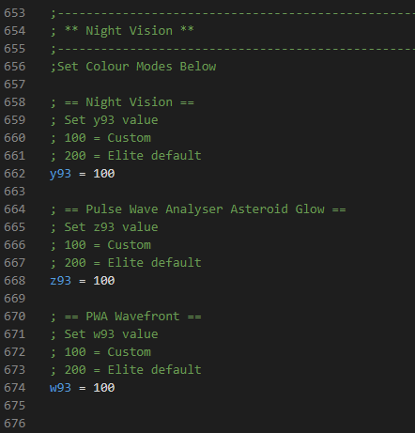Click the y93 variable name

click(x=60, y=174)
